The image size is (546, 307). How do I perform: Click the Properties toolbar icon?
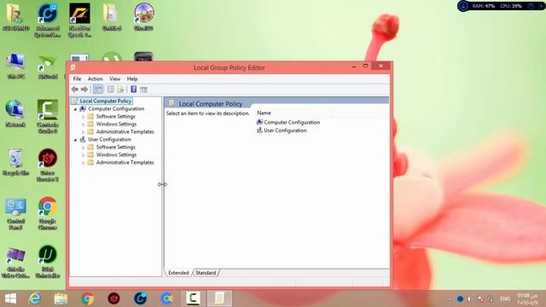click(x=110, y=90)
